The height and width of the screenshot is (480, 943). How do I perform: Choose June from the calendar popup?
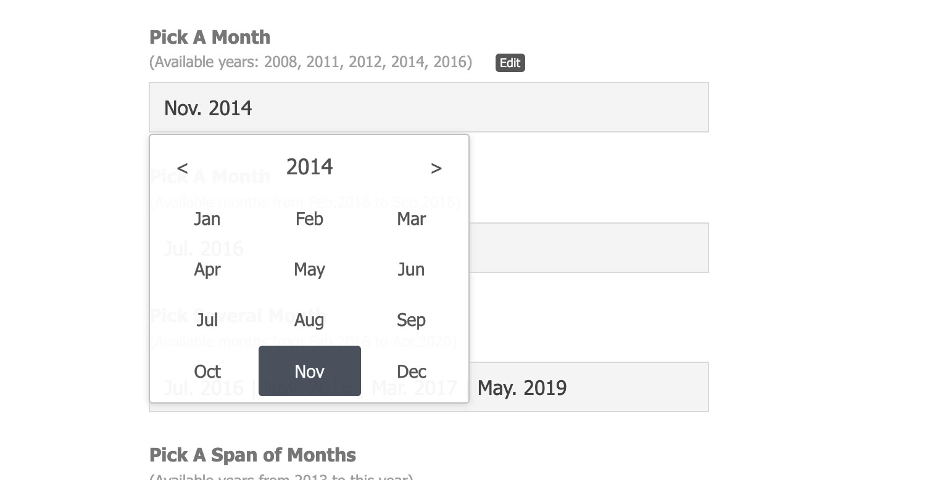[411, 269]
